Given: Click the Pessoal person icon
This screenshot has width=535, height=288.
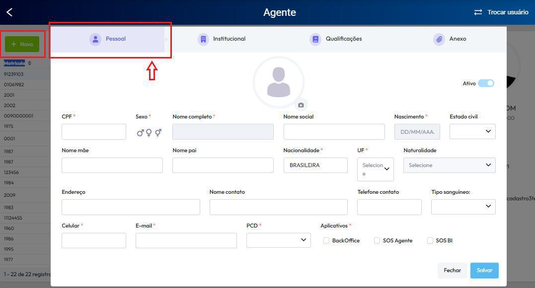Looking at the screenshot, I should [x=95, y=40].
